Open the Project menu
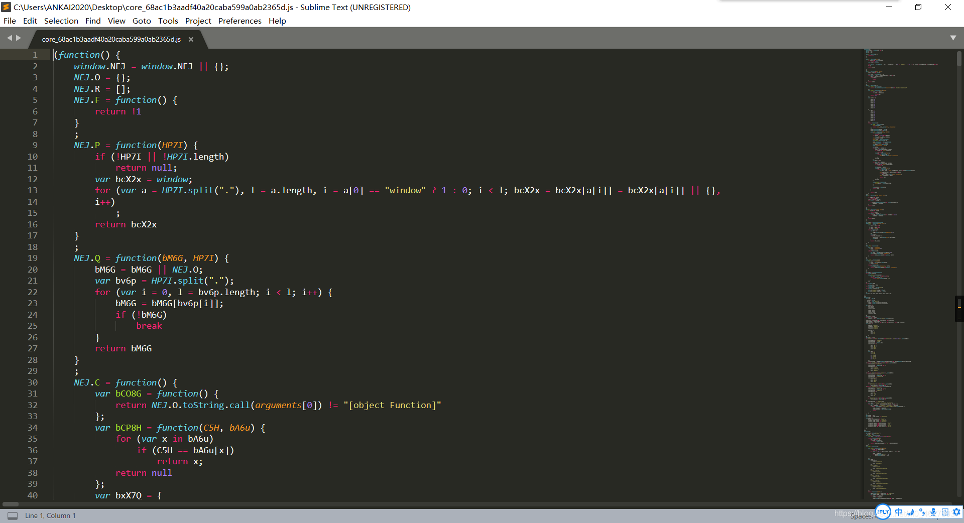The height and width of the screenshot is (523, 964). click(x=198, y=21)
